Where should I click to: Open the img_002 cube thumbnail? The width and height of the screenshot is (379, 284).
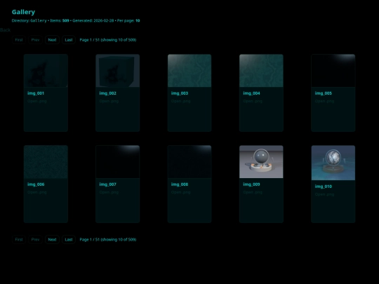click(117, 71)
